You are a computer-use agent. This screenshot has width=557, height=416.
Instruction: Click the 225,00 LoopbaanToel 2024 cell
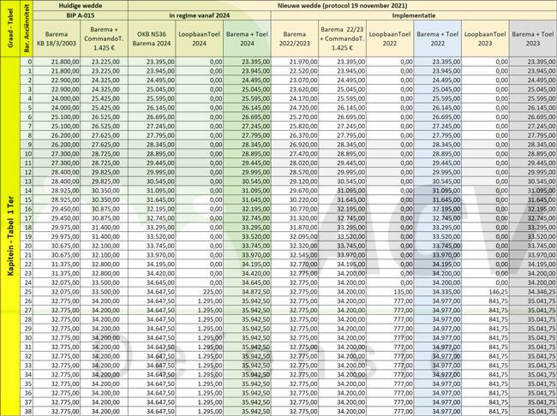click(200, 292)
